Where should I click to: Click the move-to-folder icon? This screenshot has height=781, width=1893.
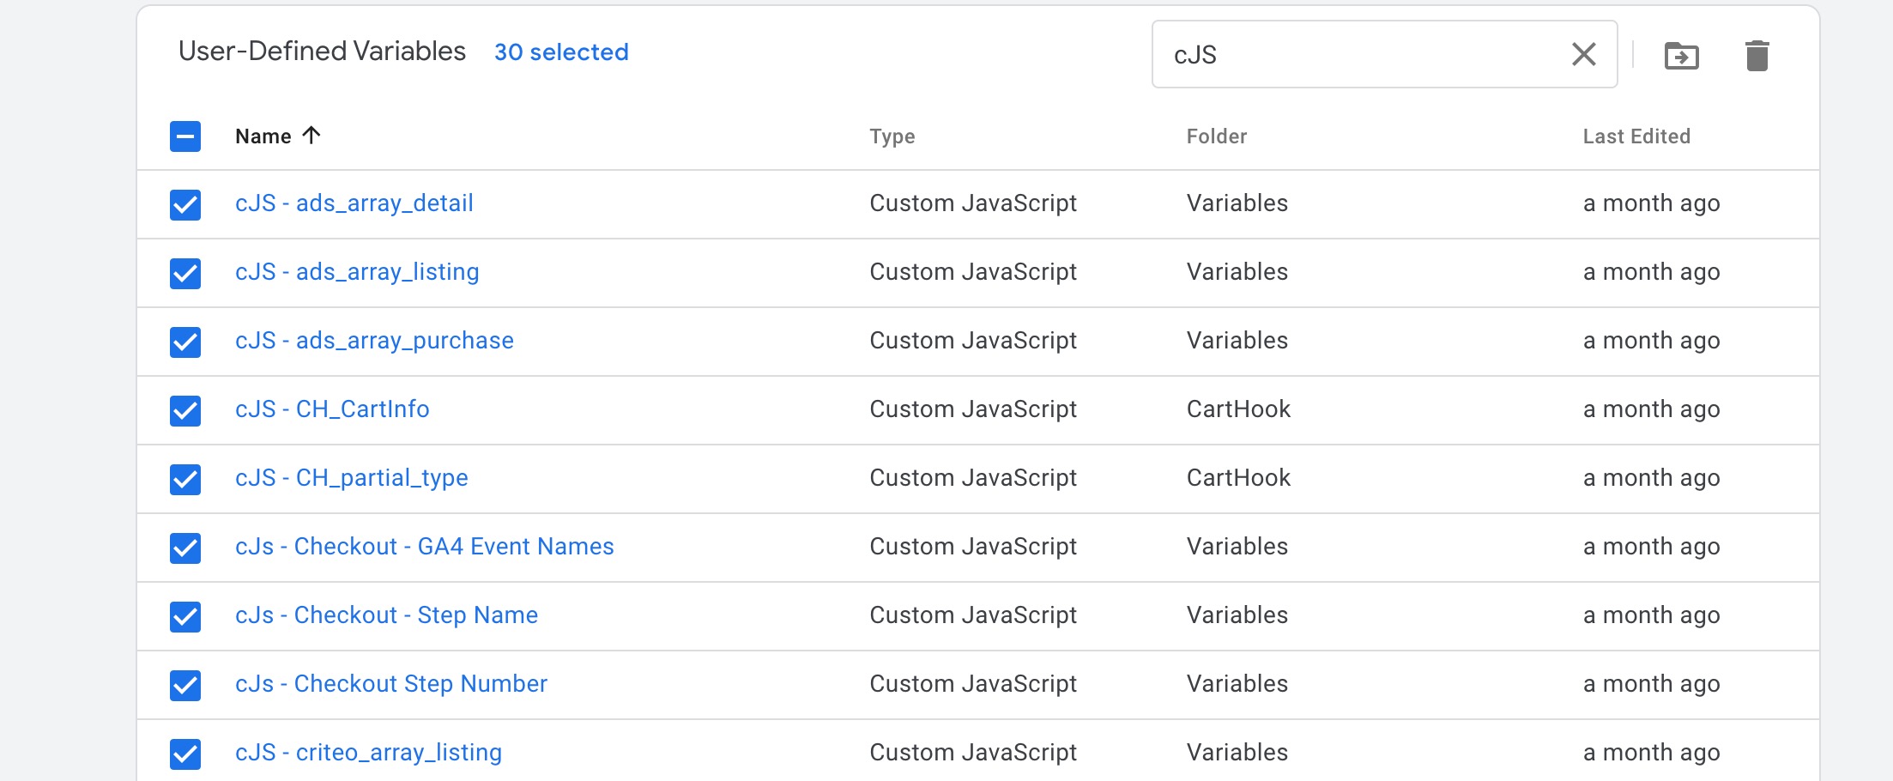1682,54
